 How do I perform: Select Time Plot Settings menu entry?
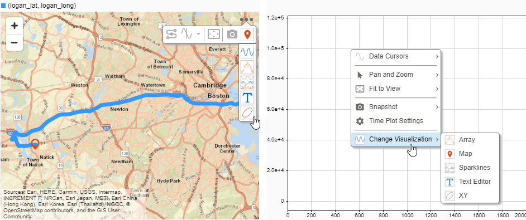tap(396, 121)
